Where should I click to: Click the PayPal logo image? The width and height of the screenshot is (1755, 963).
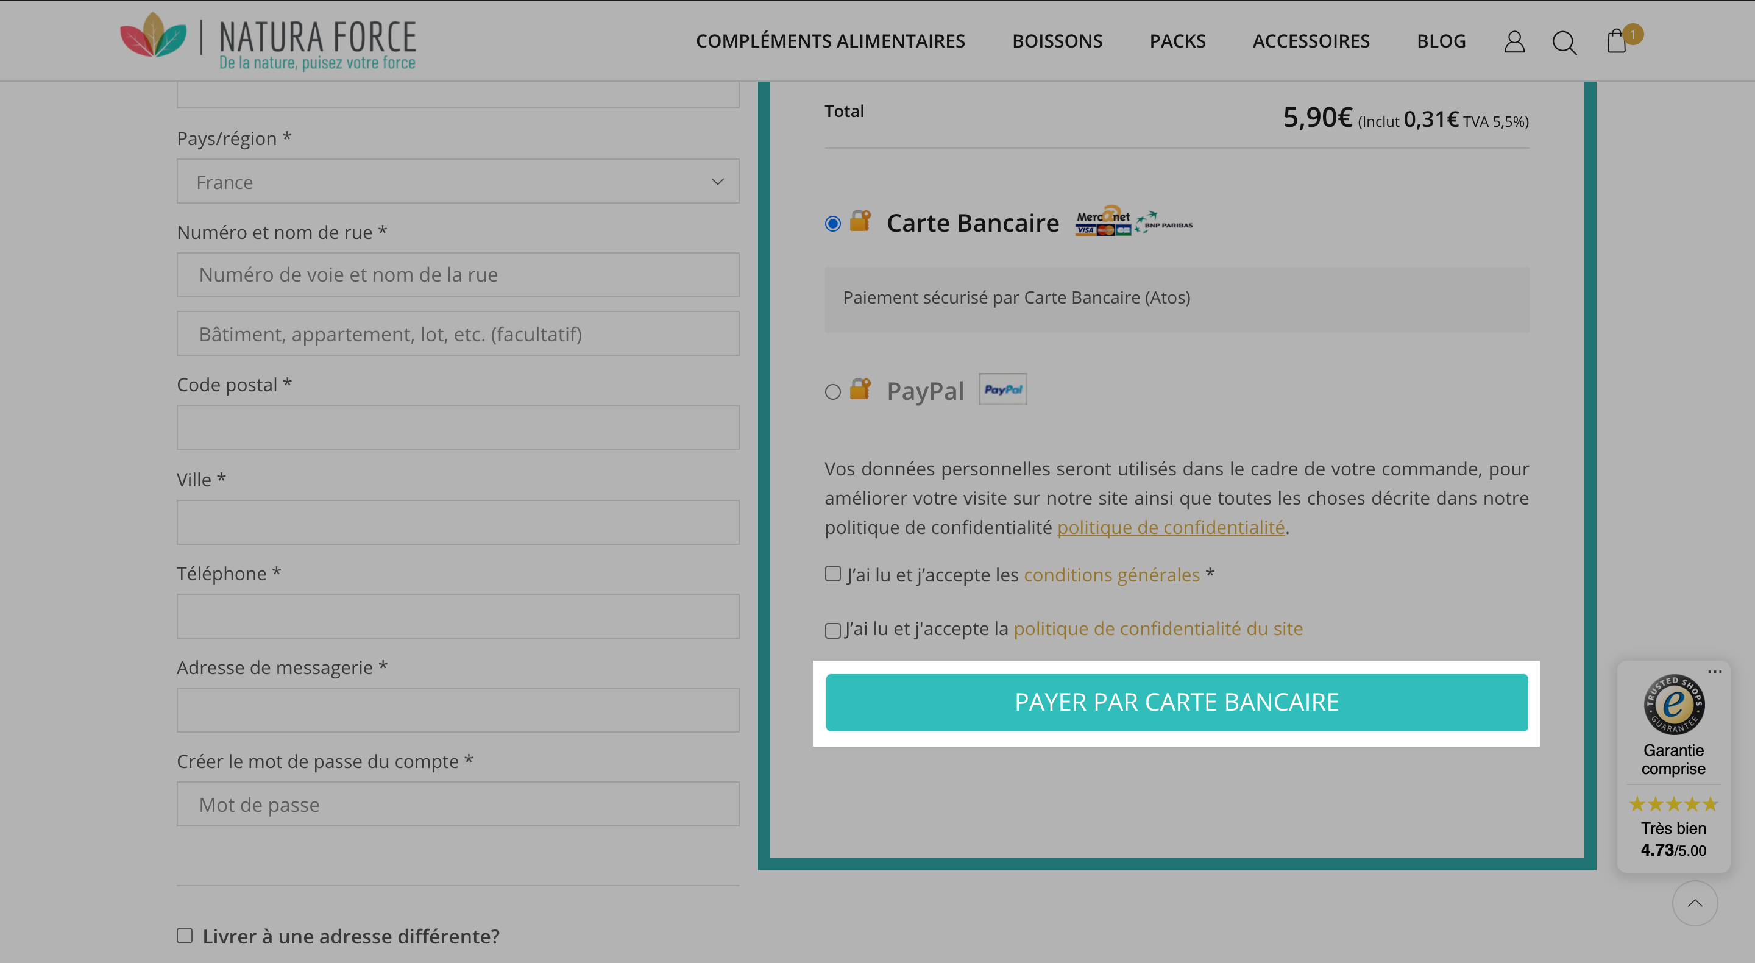coord(1003,389)
